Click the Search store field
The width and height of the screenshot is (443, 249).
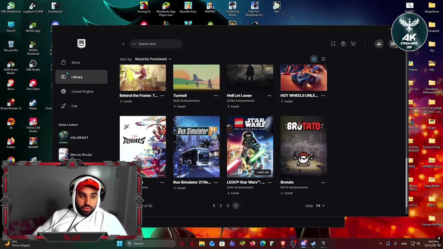[x=156, y=44]
